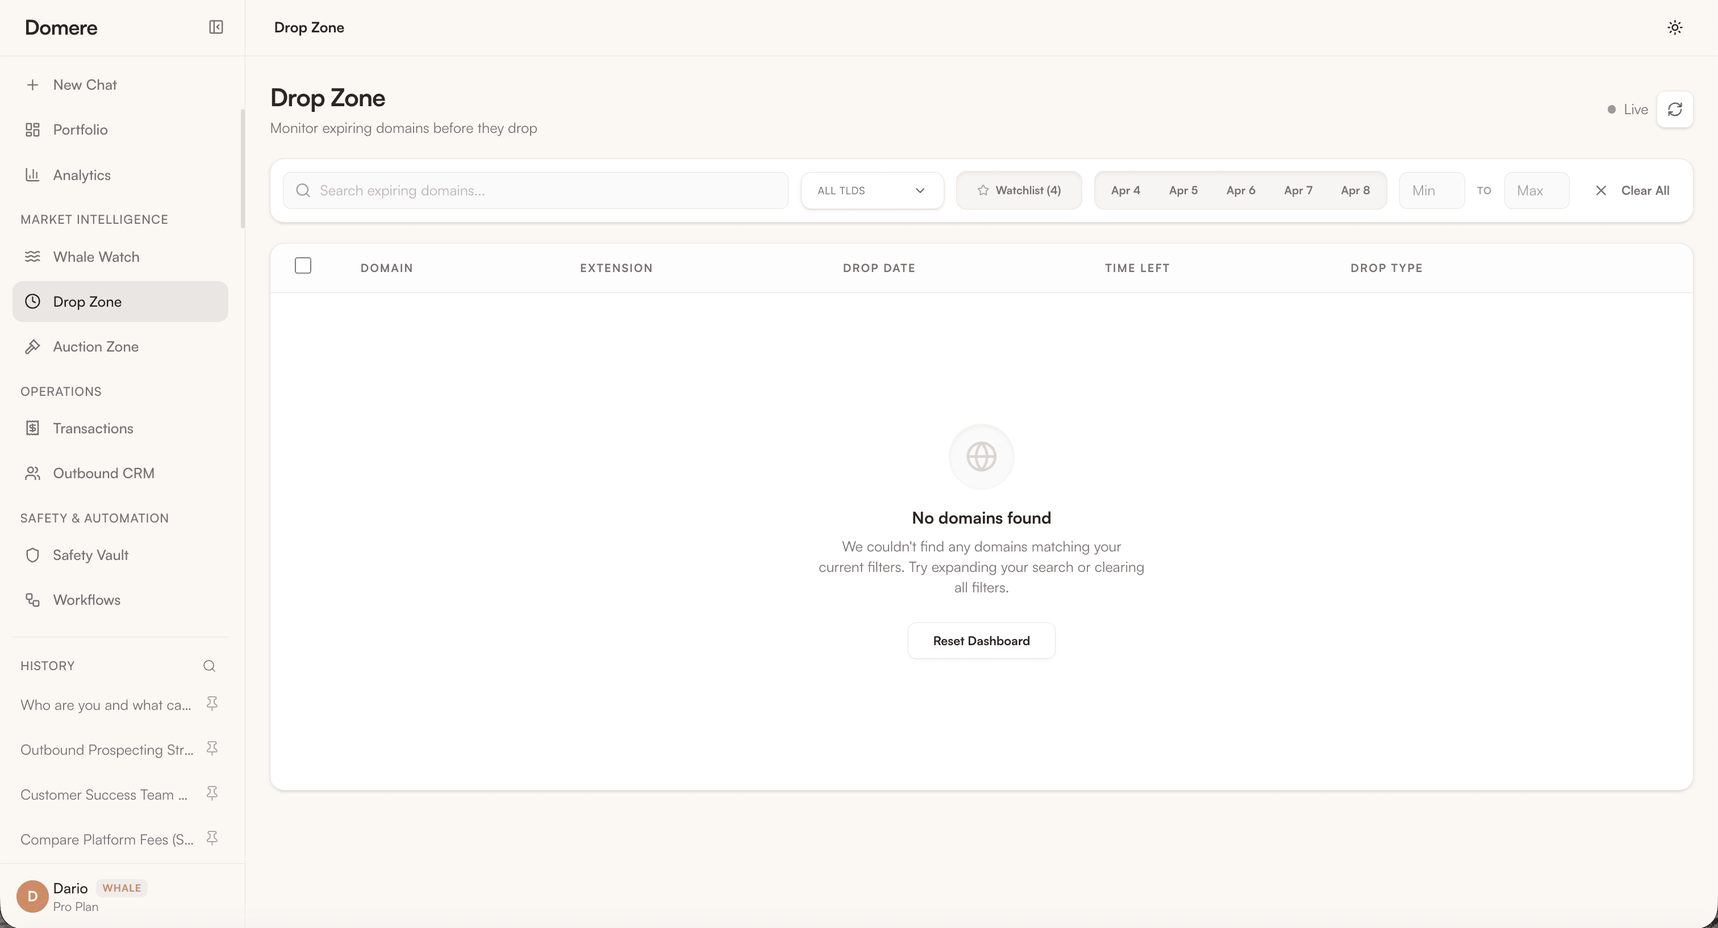This screenshot has height=928, width=1718.
Task: Go to Auction Zone page
Action: pyautogui.click(x=96, y=346)
